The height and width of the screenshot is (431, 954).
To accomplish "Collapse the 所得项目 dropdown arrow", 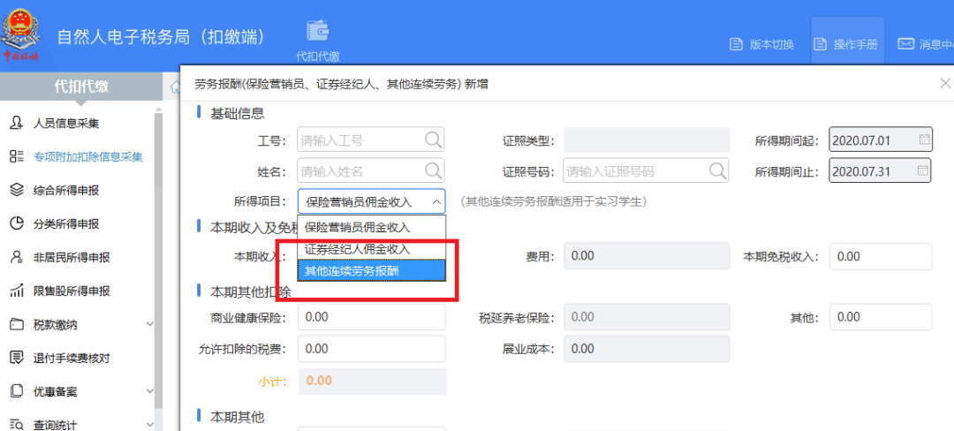I will click(x=436, y=202).
